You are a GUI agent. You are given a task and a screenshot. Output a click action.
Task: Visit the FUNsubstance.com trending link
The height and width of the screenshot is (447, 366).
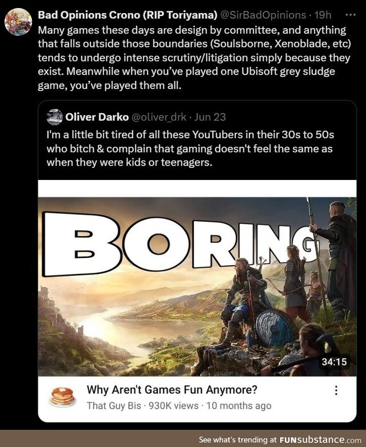[320, 440]
